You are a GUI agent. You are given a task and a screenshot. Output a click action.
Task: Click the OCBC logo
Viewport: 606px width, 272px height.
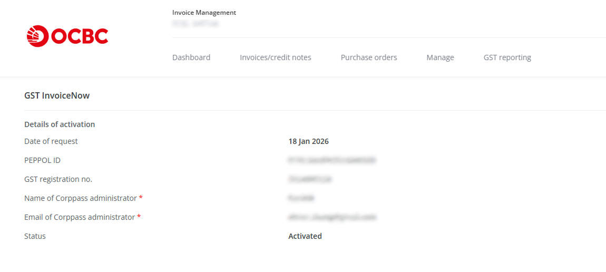[67, 36]
